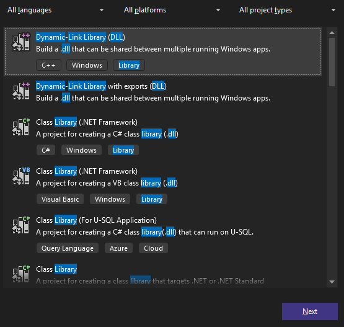Click the VB Class Library (.NET Framework) icon
Viewport: 344px width, 327px height.
(21, 176)
